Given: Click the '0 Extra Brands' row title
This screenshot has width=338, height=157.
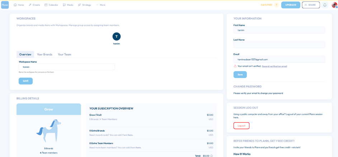Looking at the screenshot, I should point(97,131).
